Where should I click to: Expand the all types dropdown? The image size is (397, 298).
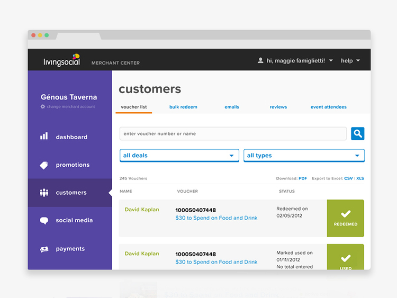point(304,156)
